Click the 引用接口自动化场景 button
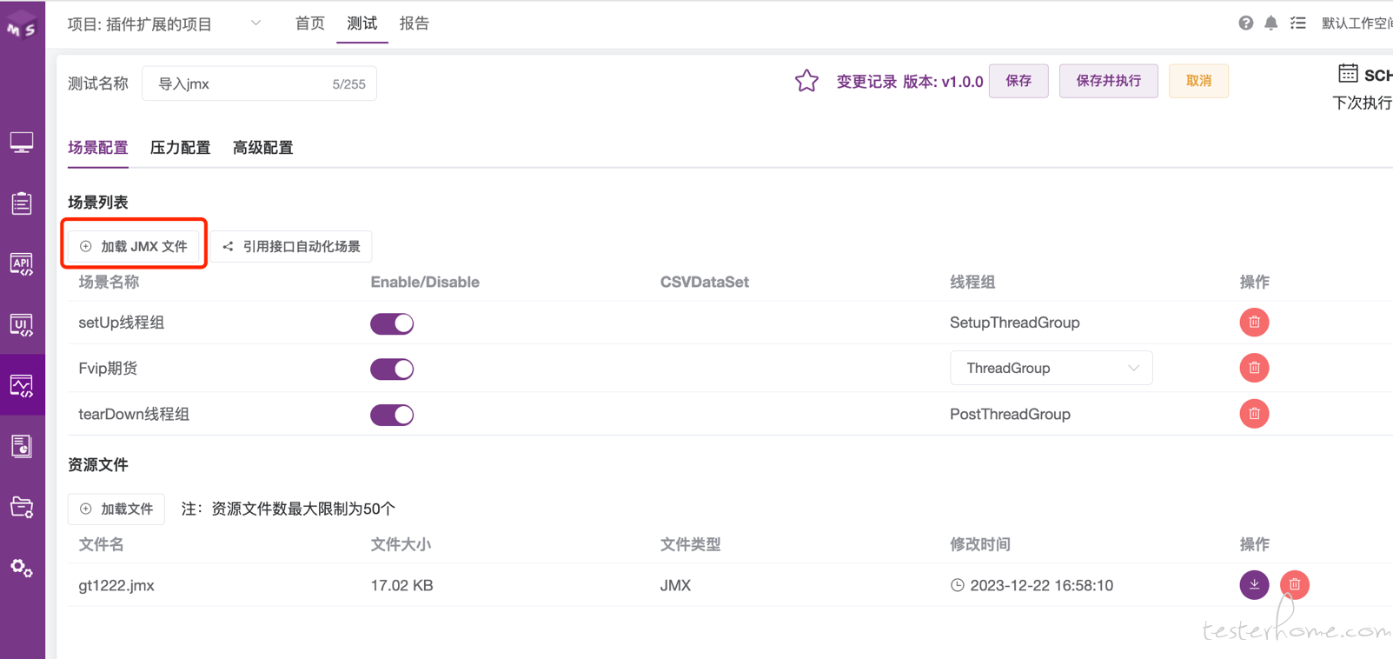This screenshot has height=659, width=1393. coord(291,247)
